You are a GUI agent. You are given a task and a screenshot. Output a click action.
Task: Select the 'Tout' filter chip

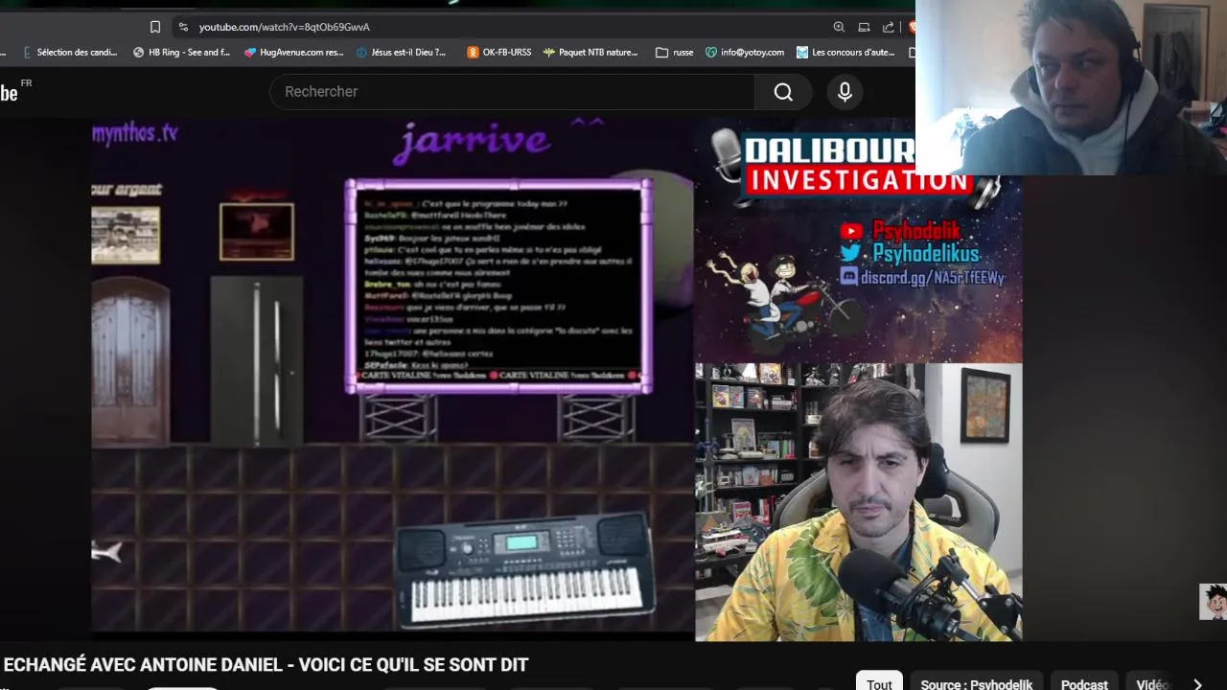879,683
